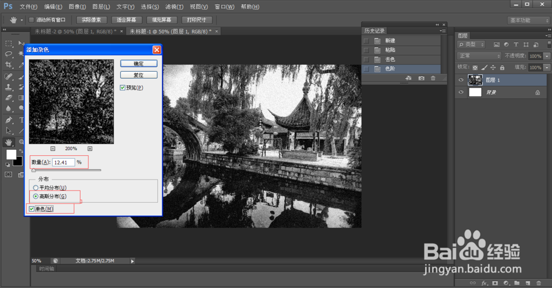Create new snapshot camera icon in History
Image resolution: width=552 pixels, height=288 pixels.
[421, 78]
